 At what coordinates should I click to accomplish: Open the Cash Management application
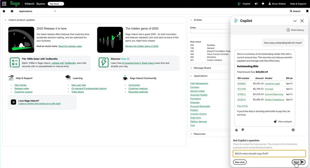click(199, 84)
